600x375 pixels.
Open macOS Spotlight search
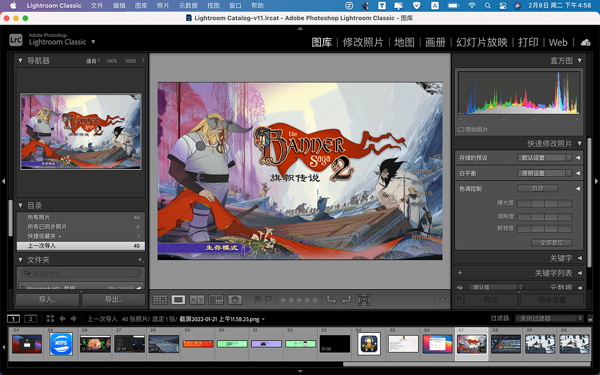click(487, 5)
